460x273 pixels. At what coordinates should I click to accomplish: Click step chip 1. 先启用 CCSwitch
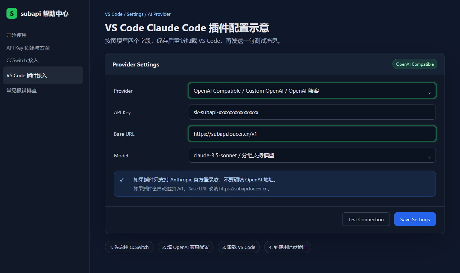(129, 247)
